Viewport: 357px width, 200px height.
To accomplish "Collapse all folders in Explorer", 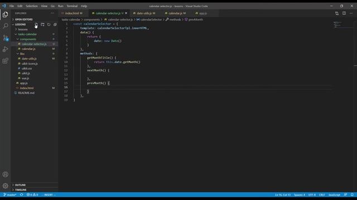I will click(x=55, y=24).
